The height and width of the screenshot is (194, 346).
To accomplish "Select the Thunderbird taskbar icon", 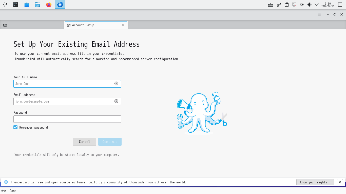I will (60, 5).
